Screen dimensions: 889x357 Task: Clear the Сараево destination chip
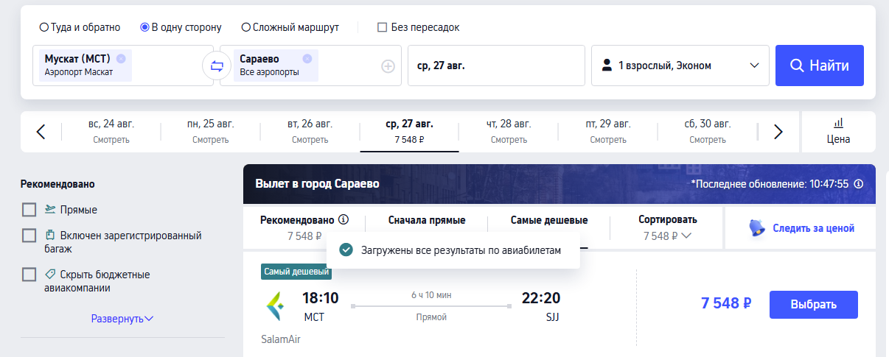307,59
